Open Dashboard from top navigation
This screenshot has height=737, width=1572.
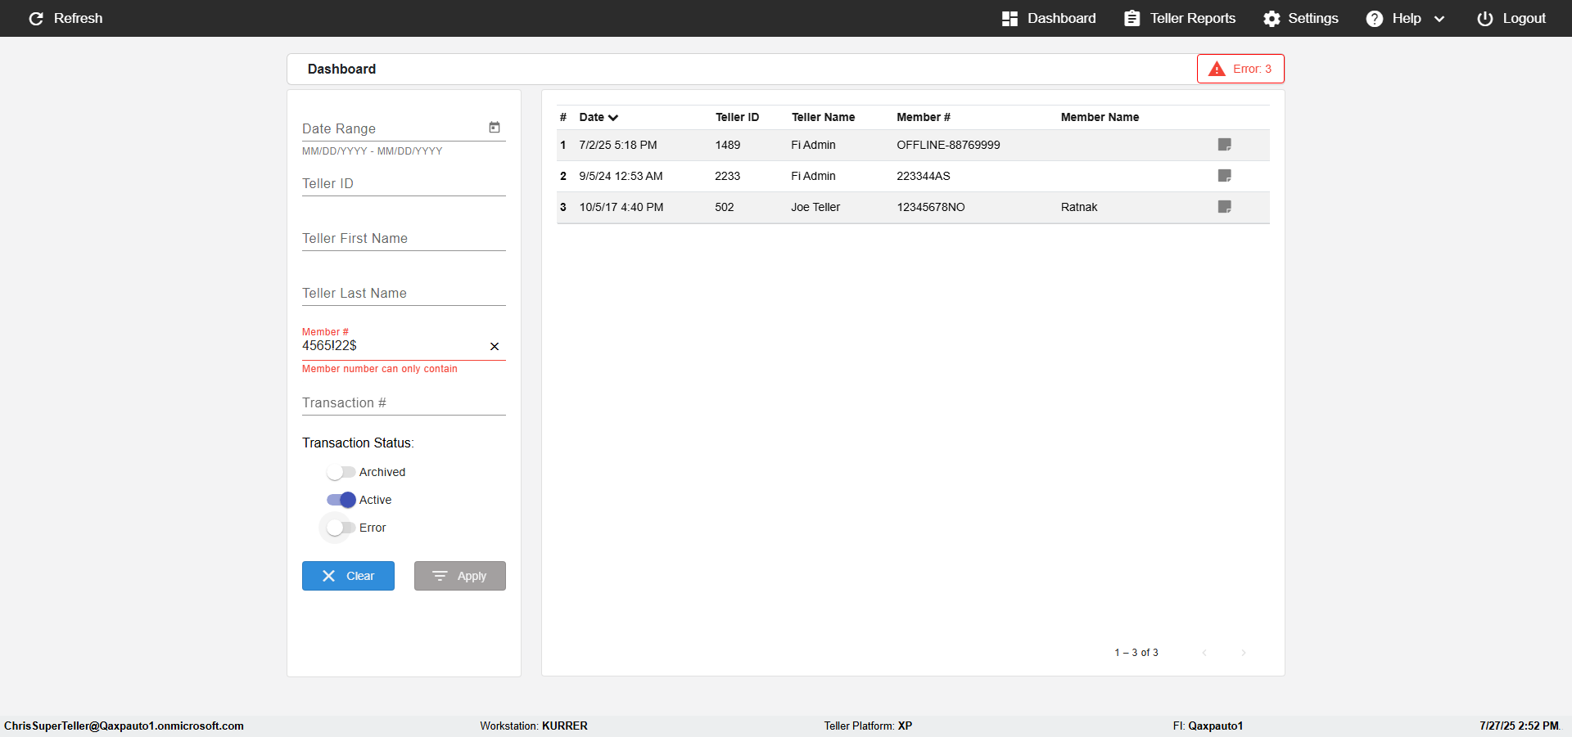[x=1049, y=18]
